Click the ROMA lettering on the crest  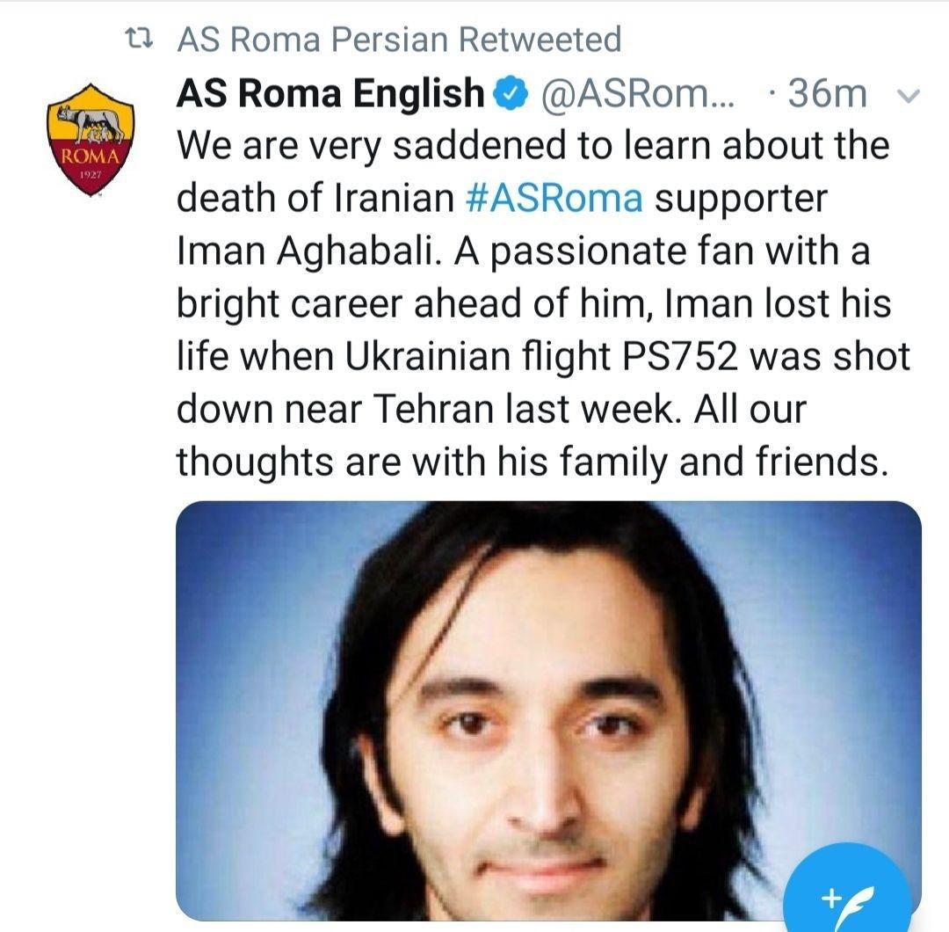coord(91,157)
